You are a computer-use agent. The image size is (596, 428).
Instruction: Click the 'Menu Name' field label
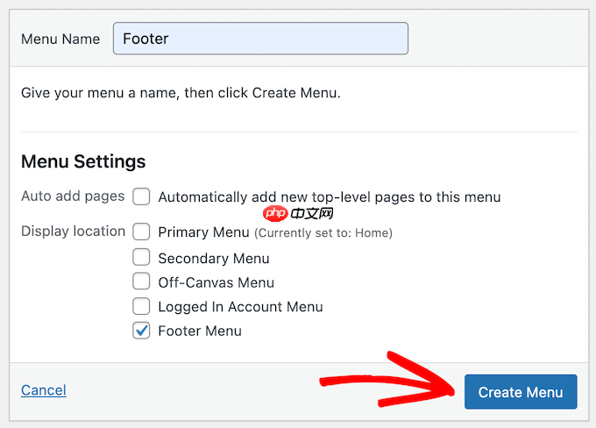(60, 39)
